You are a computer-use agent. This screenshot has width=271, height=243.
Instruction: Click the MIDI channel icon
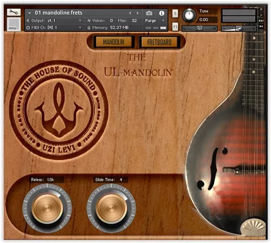(28, 28)
